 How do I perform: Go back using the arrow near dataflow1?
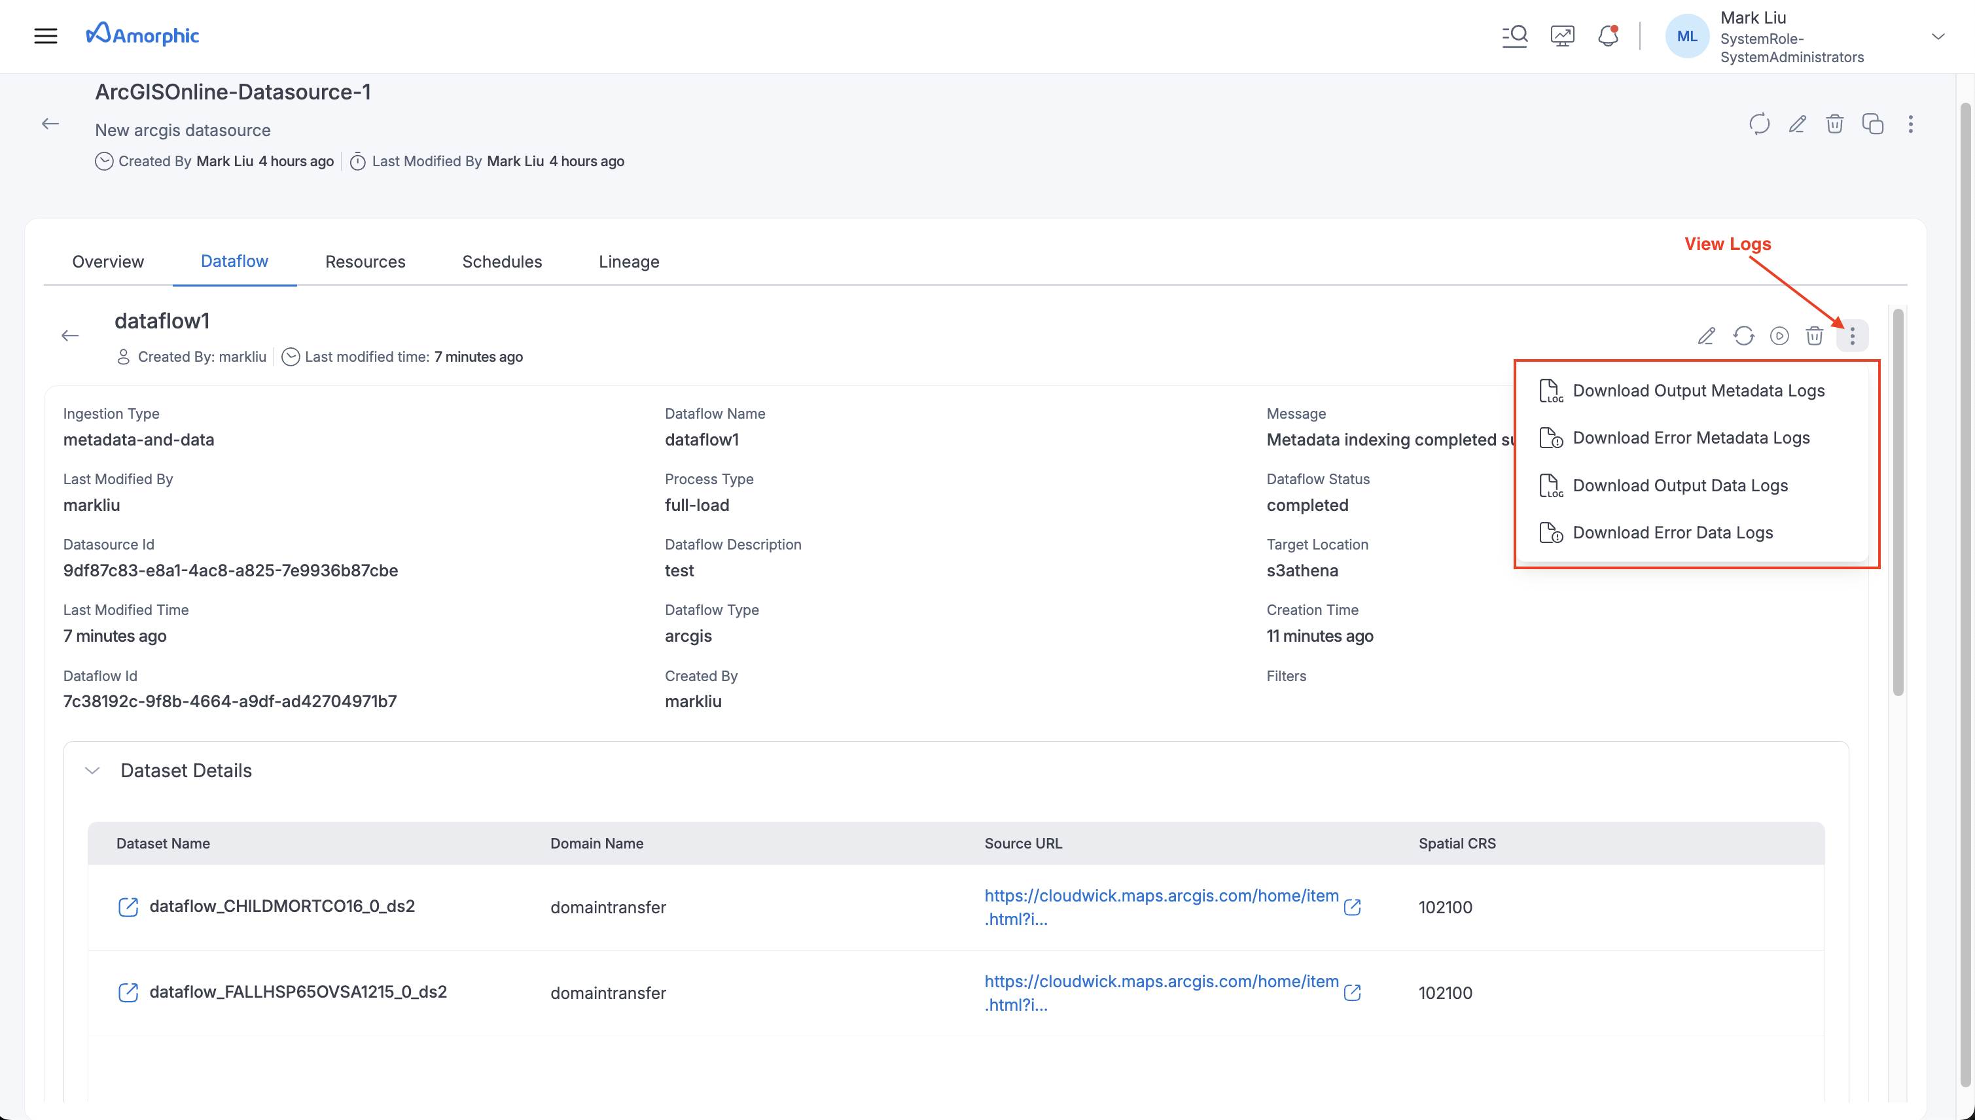pos(70,336)
